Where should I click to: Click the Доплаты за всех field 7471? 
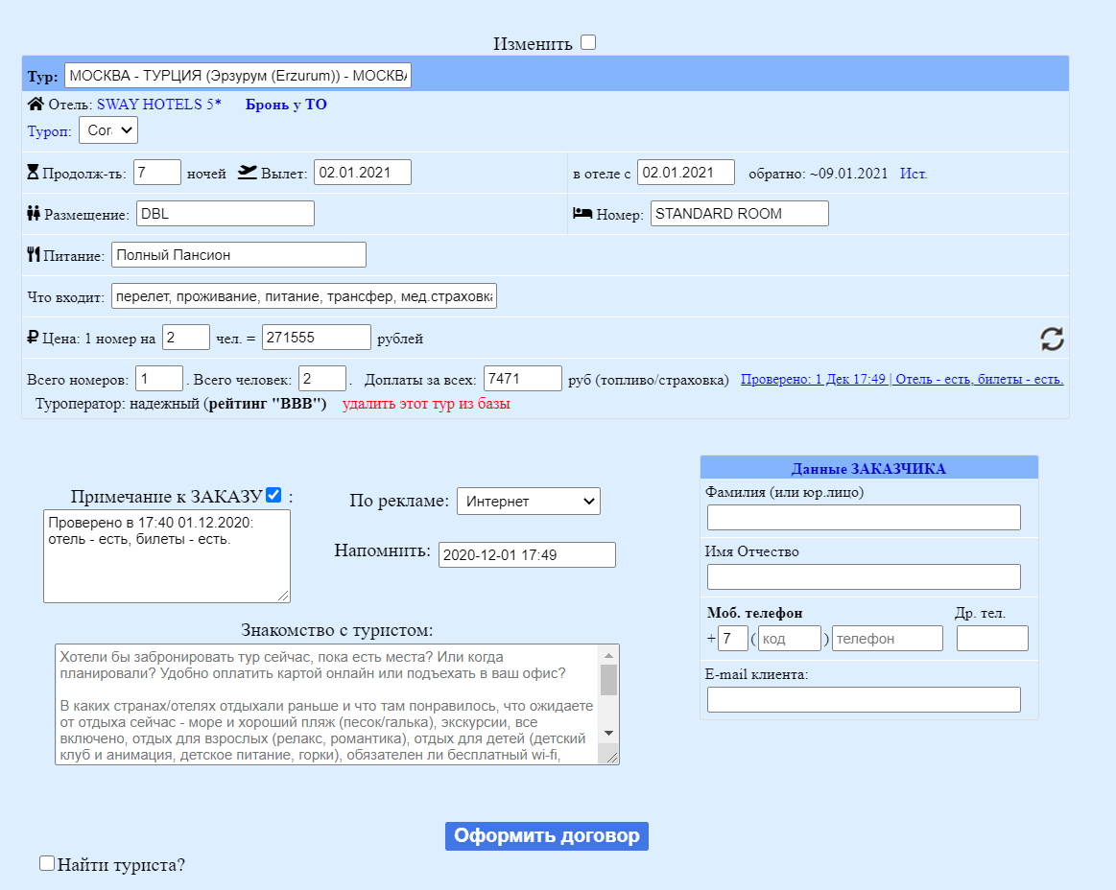coord(522,379)
